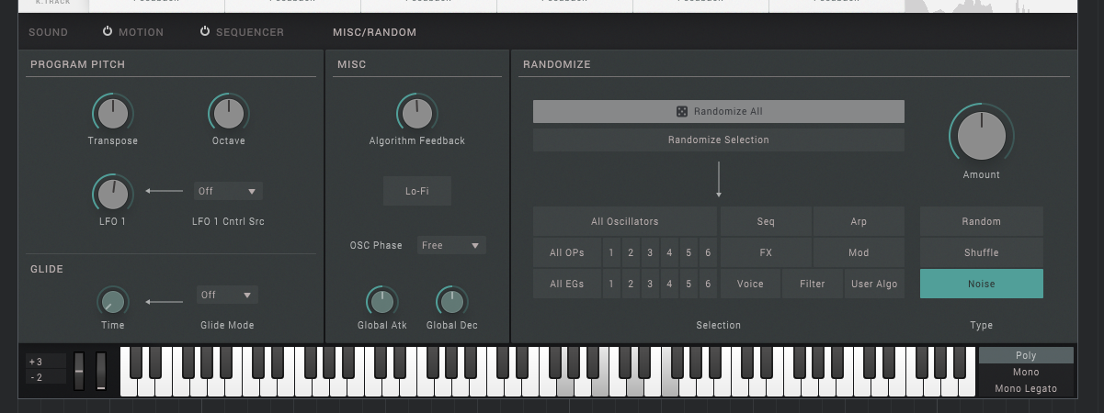Select the Misc/Random tab
Image resolution: width=1104 pixels, height=413 pixels.
pos(374,32)
